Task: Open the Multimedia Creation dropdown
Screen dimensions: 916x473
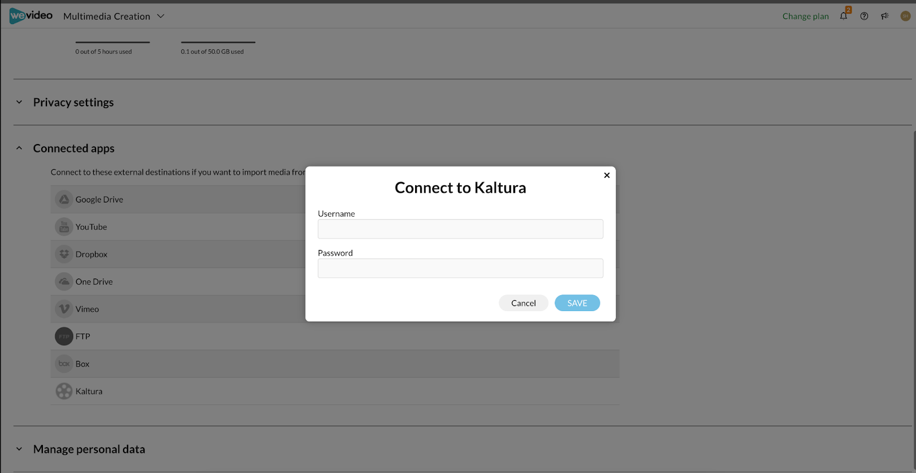Action: (114, 16)
